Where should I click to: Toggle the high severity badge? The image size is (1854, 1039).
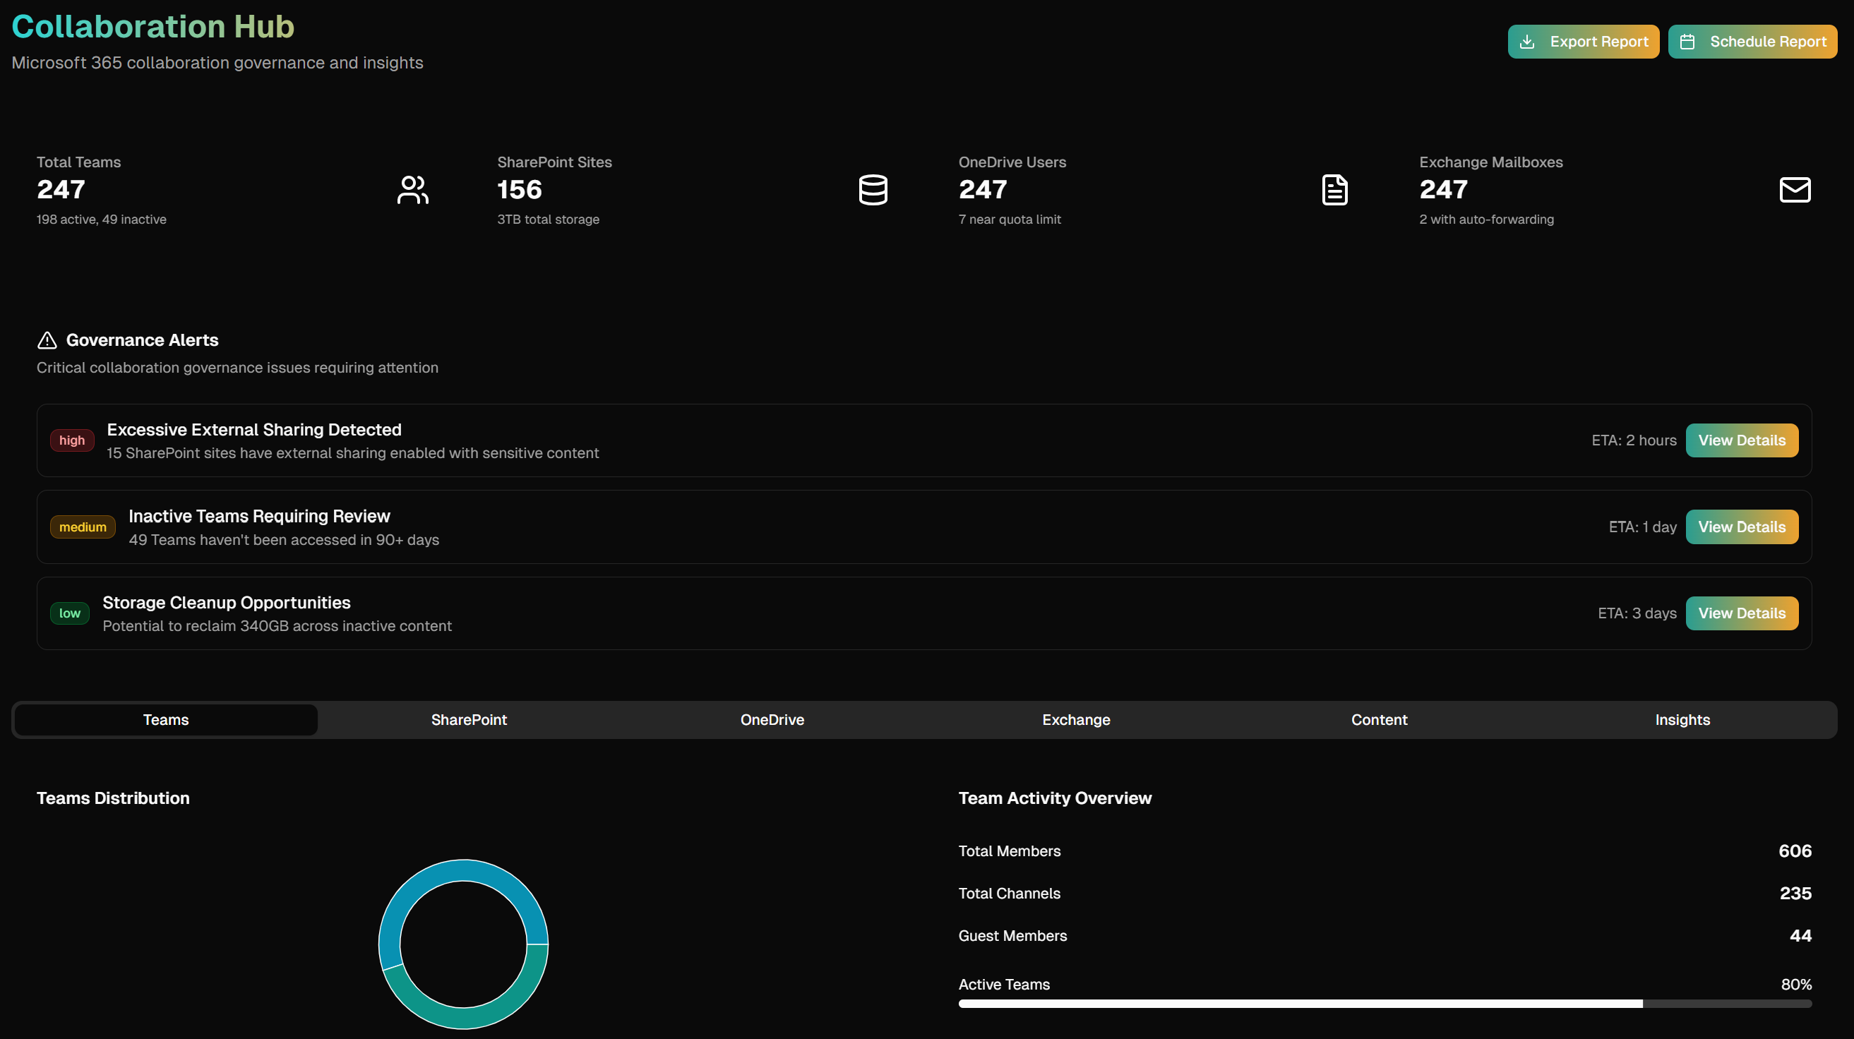pyautogui.click(x=72, y=440)
